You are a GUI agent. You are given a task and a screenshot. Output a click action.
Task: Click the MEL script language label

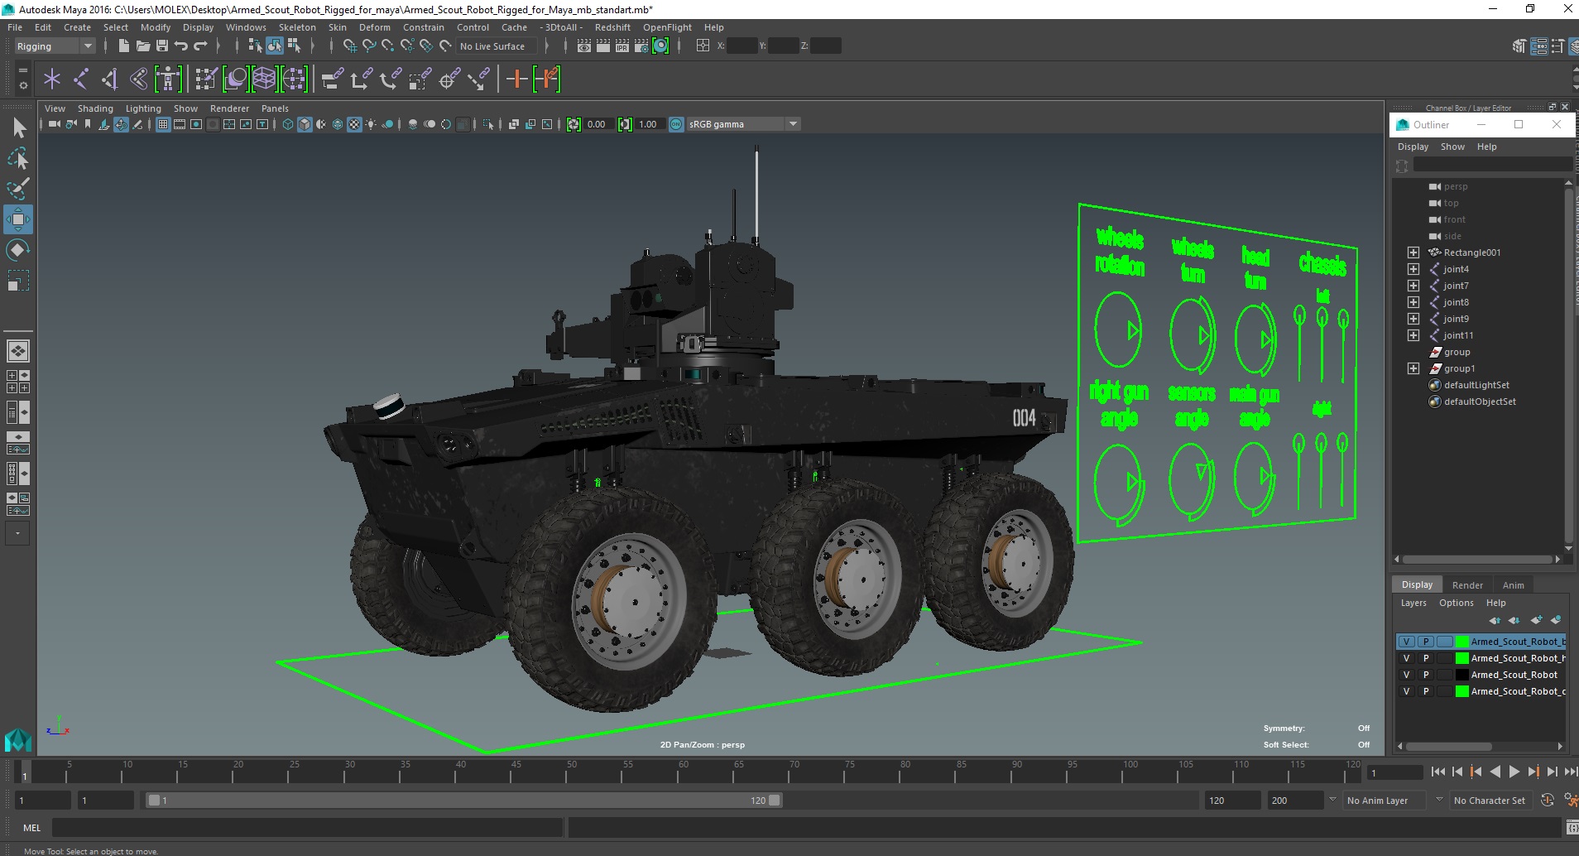[x=31, y=828]
